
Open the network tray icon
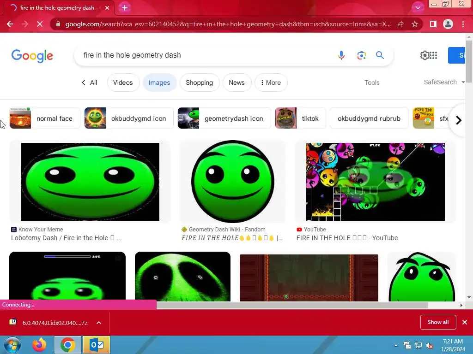pos(418,345)
